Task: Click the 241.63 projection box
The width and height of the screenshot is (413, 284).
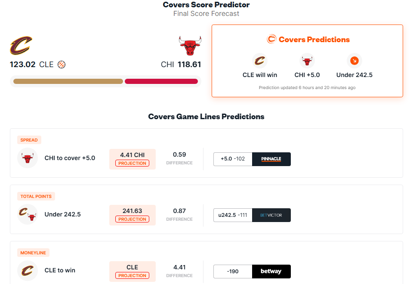Action: coord(132,215)
